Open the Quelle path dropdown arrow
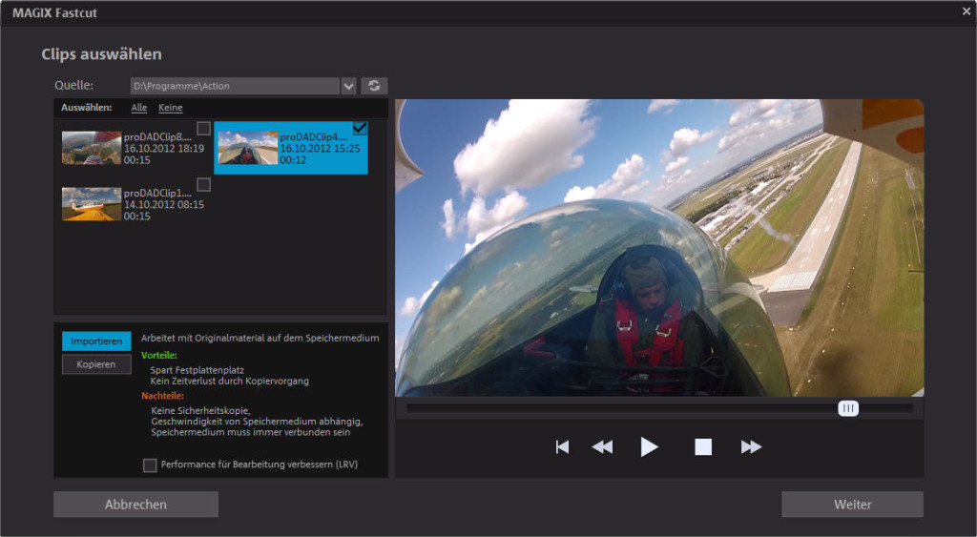 coord(349,86)
